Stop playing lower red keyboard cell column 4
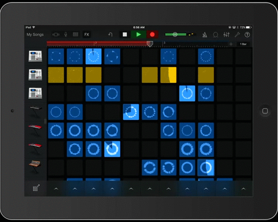The width and height of the screenshot is (278, 222). pyautogui.click(x=112, y=149)
